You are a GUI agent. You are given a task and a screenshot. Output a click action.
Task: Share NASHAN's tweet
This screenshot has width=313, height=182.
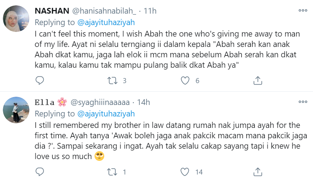coord(258,81)
